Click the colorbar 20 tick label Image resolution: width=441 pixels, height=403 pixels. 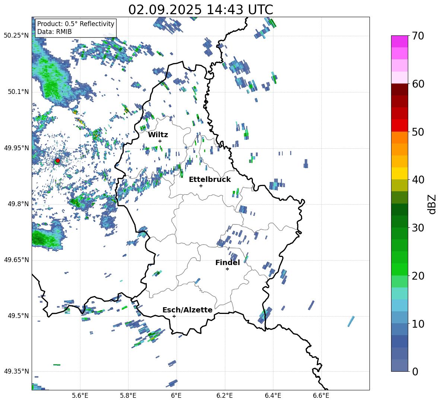418,276
